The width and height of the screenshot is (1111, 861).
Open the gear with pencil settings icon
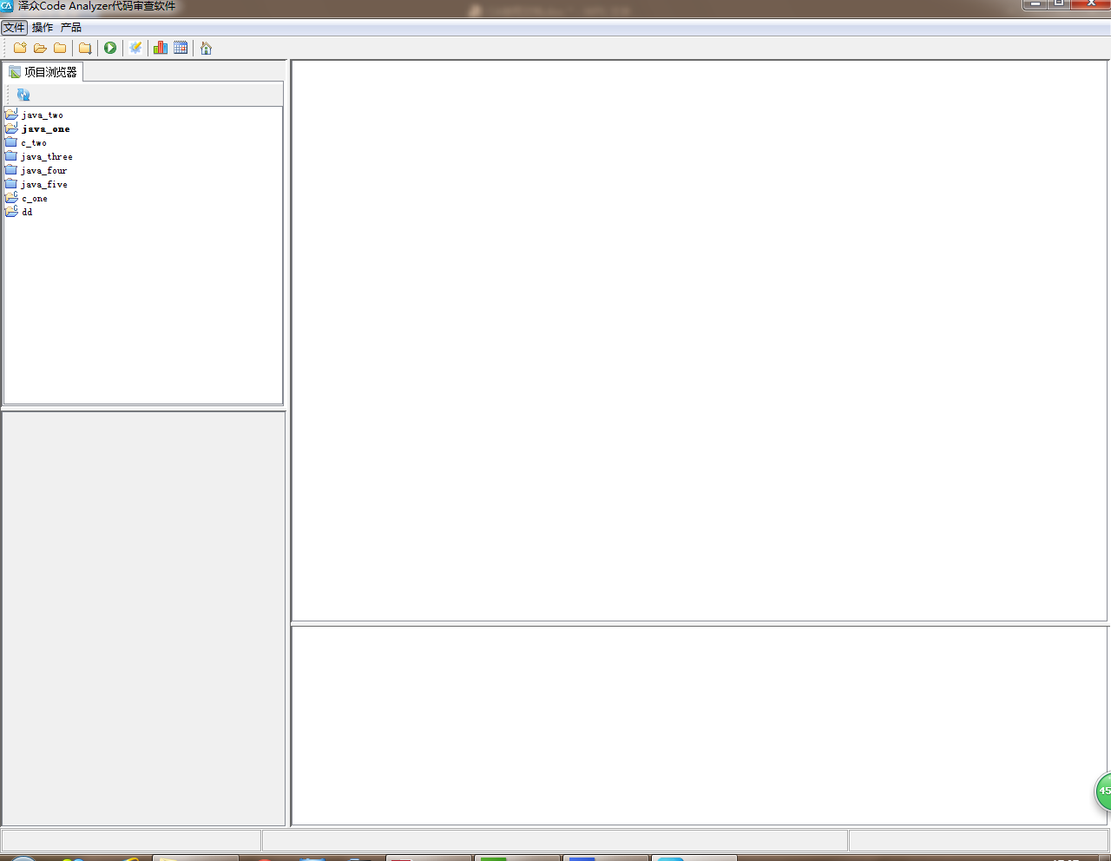pyautogui.click(x=135, y=48)
